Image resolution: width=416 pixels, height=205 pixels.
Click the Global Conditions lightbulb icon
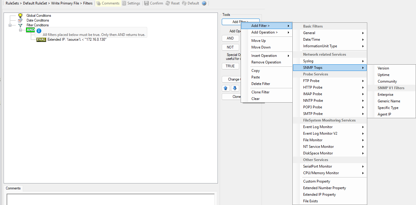(x=20, y=15)
